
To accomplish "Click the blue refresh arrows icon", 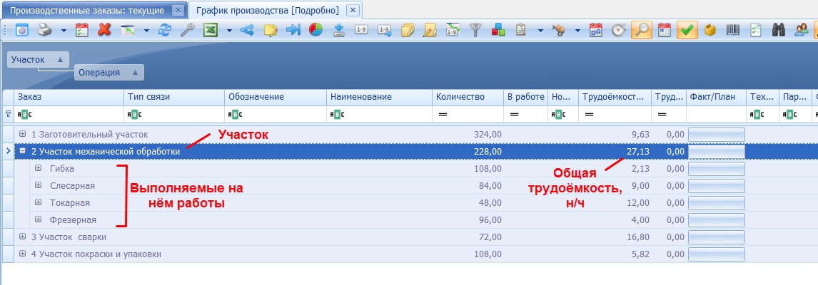I will pyautogui.click(x=165, y=30).
